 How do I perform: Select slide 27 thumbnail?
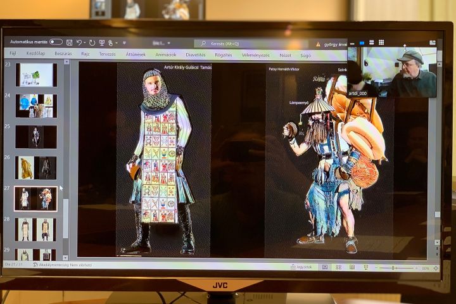(35, 199)
